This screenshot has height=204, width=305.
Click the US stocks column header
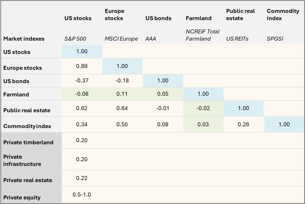pos(78,18)
